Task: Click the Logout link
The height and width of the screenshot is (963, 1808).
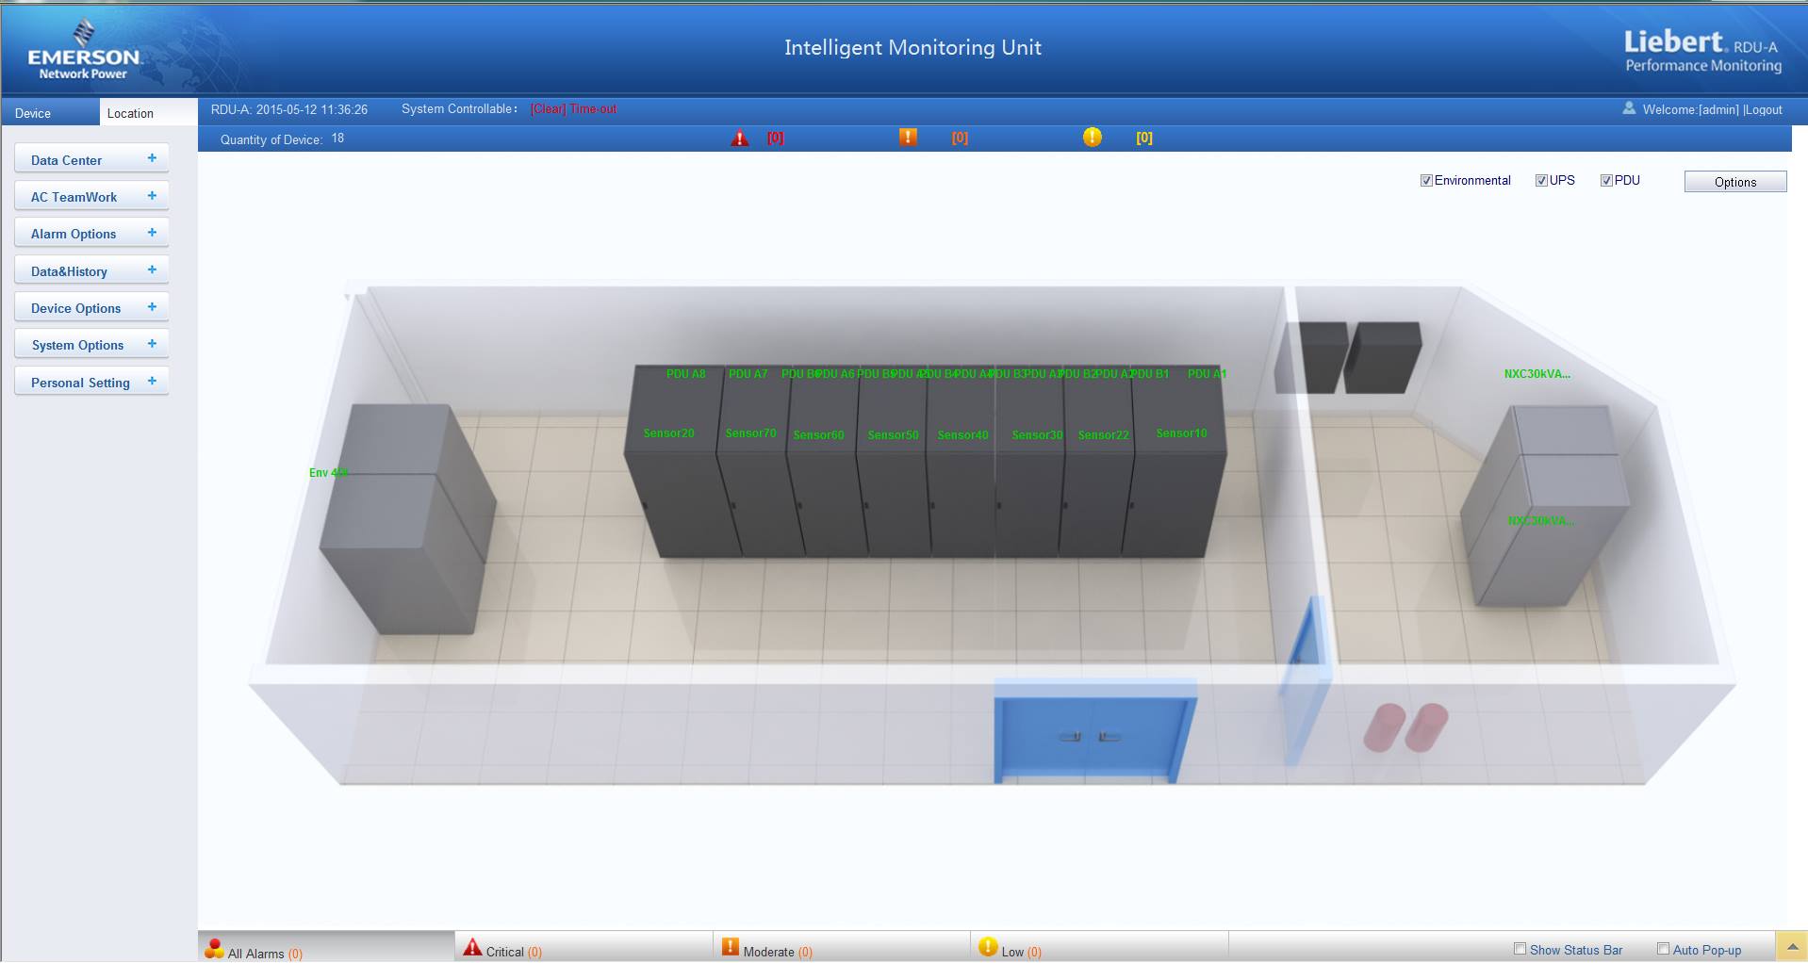Action: click(1763, 110)
